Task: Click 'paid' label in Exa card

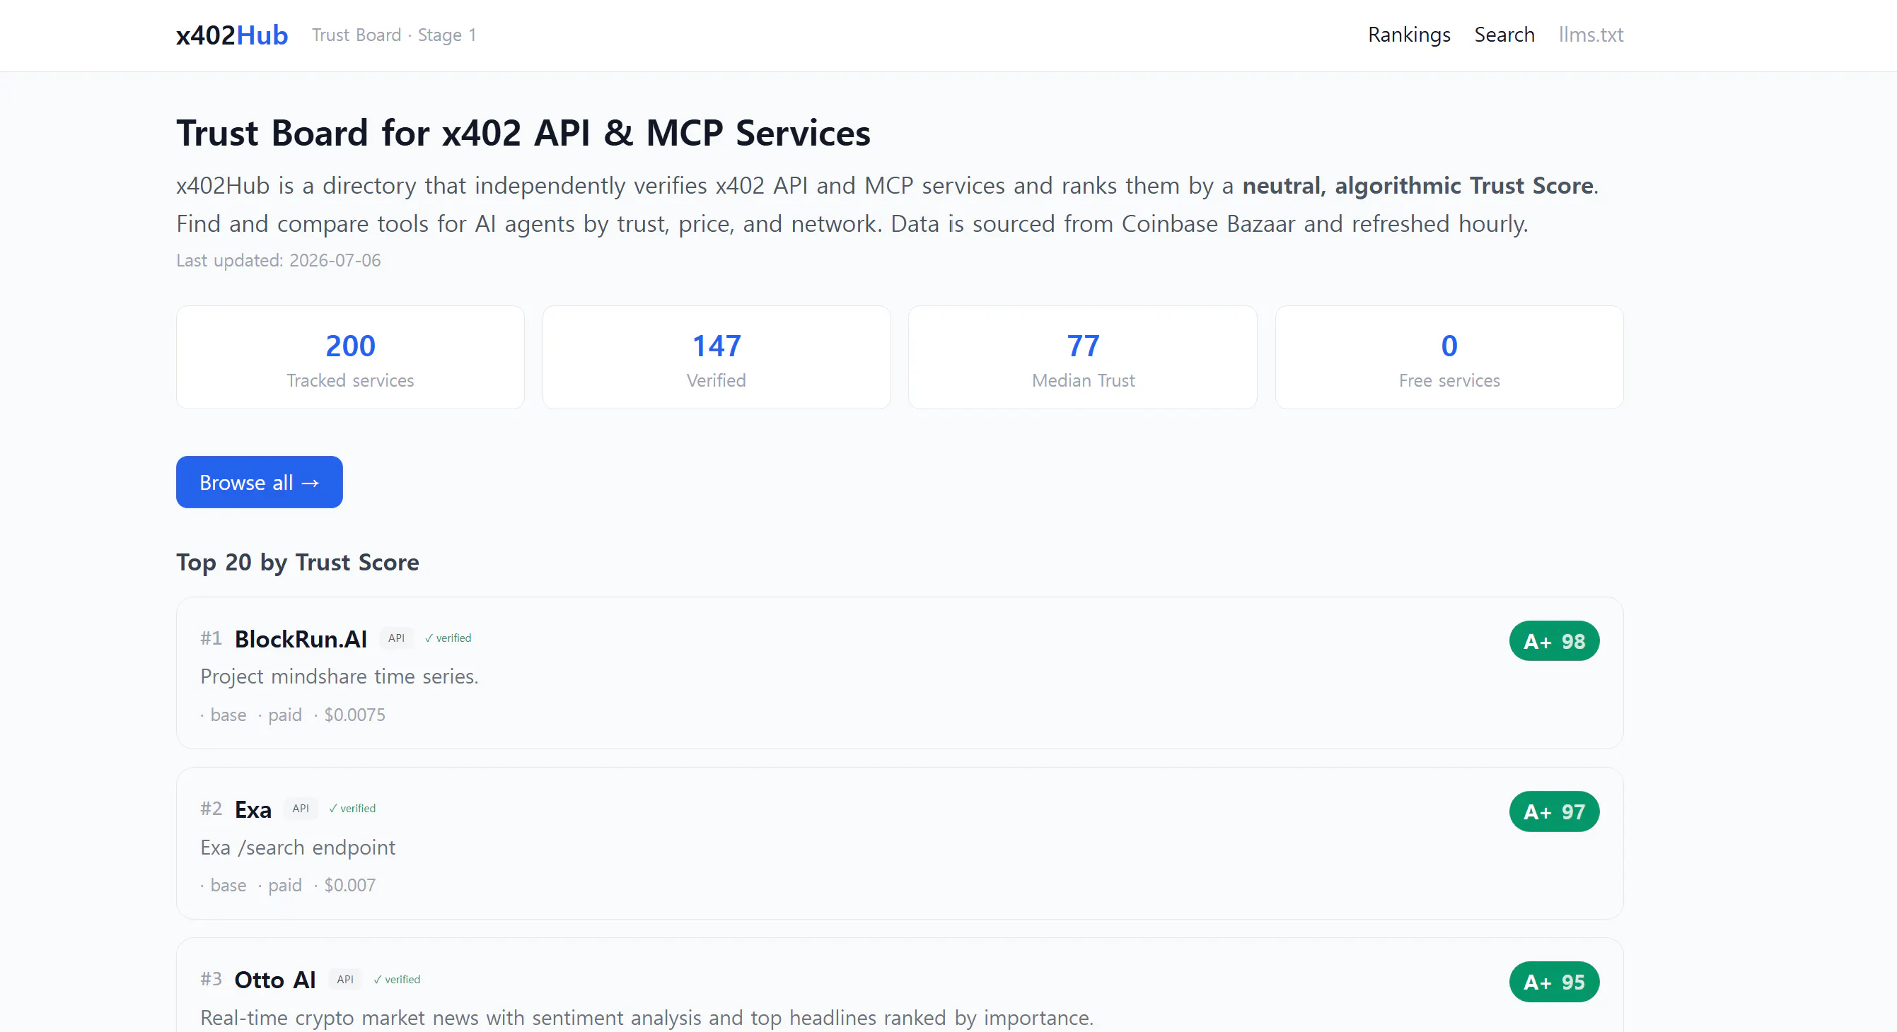Action: tap(285, 885)
